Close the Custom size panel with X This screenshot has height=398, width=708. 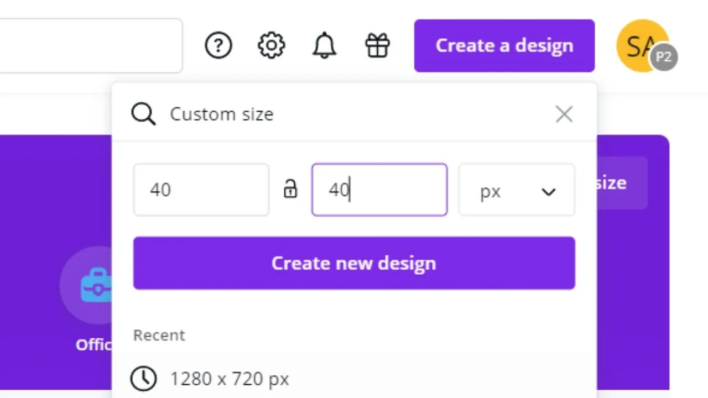564,114
